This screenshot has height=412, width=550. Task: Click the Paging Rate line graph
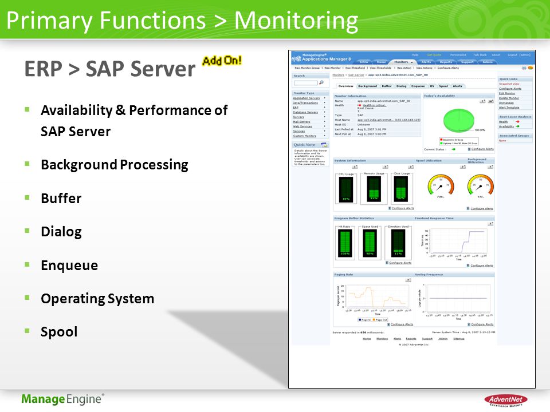tap(377, 296)
